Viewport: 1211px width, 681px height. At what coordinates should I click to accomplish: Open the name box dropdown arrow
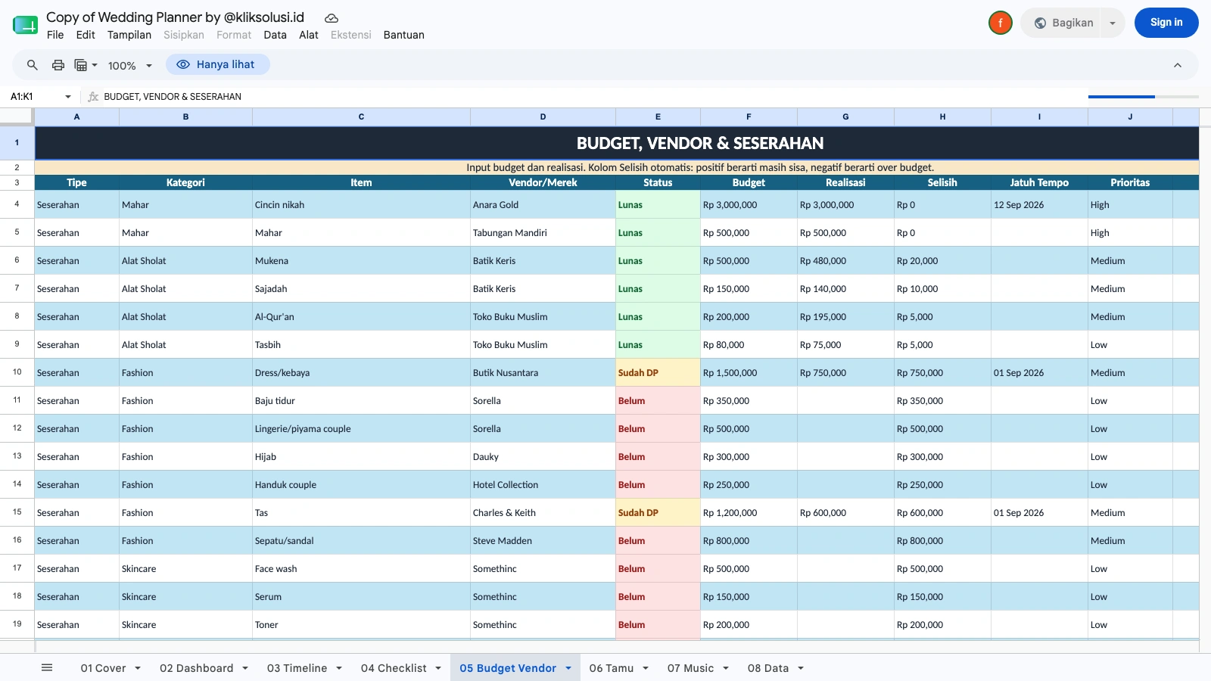(68, 97)
